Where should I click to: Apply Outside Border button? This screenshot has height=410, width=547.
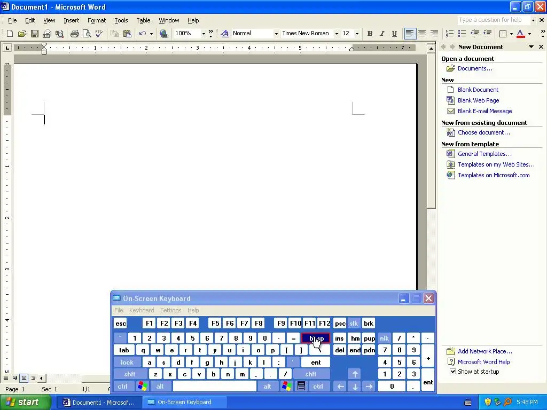point(503,34)
